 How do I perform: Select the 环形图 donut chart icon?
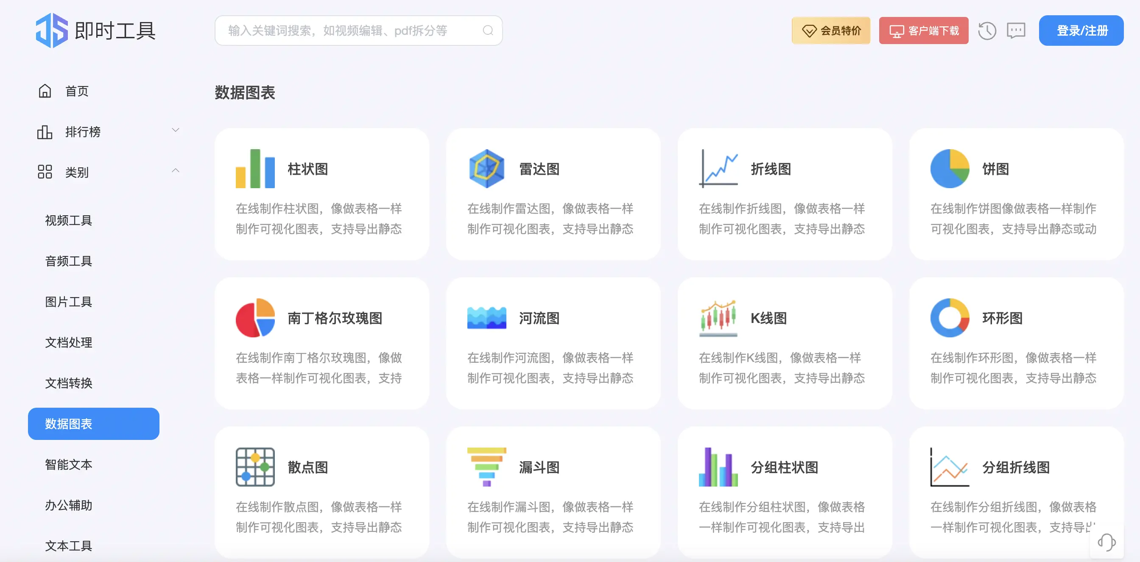point(949,317)
